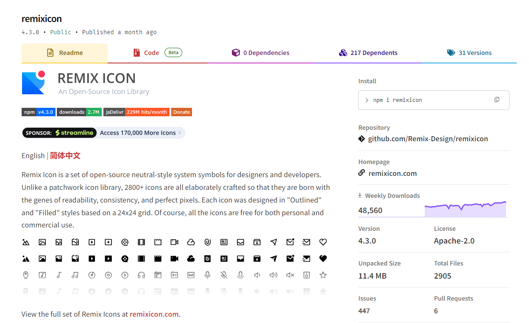Screen dimensions: 529x323
Task: Open the 简体中文 language link
Action: tap(65, 155)
